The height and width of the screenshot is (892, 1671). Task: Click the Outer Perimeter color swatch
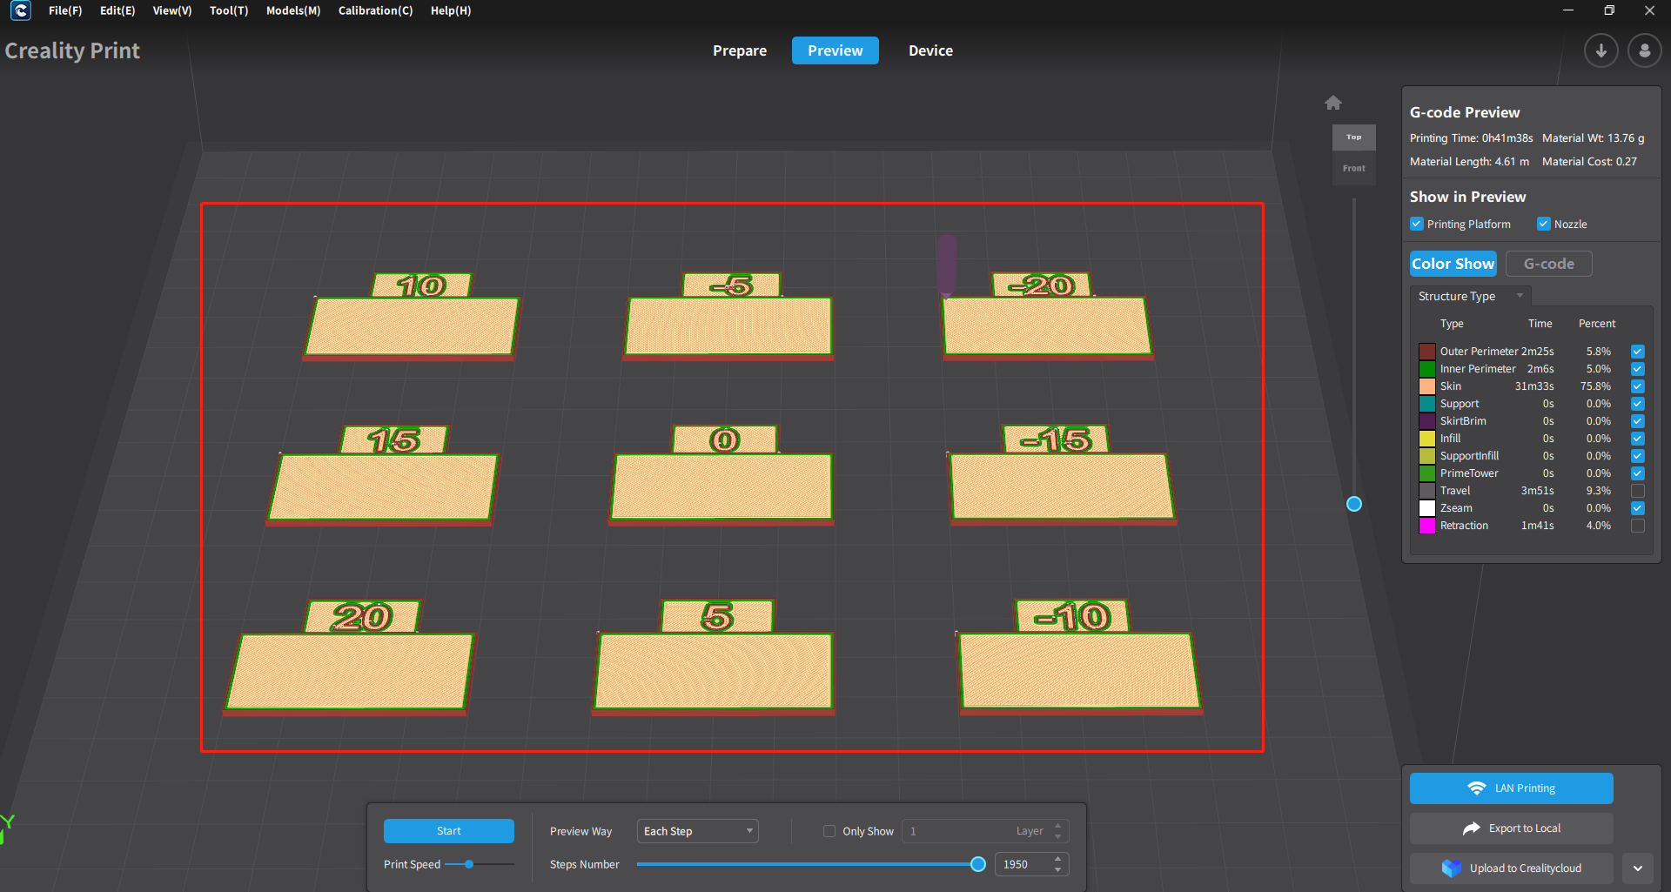point(1427,352)
